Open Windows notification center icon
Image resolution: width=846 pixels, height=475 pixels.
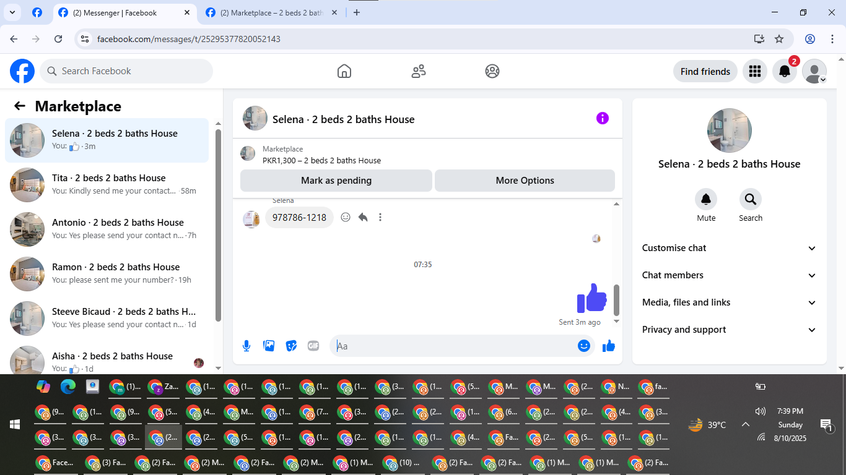pyautogui.click(x=826, y=425)
